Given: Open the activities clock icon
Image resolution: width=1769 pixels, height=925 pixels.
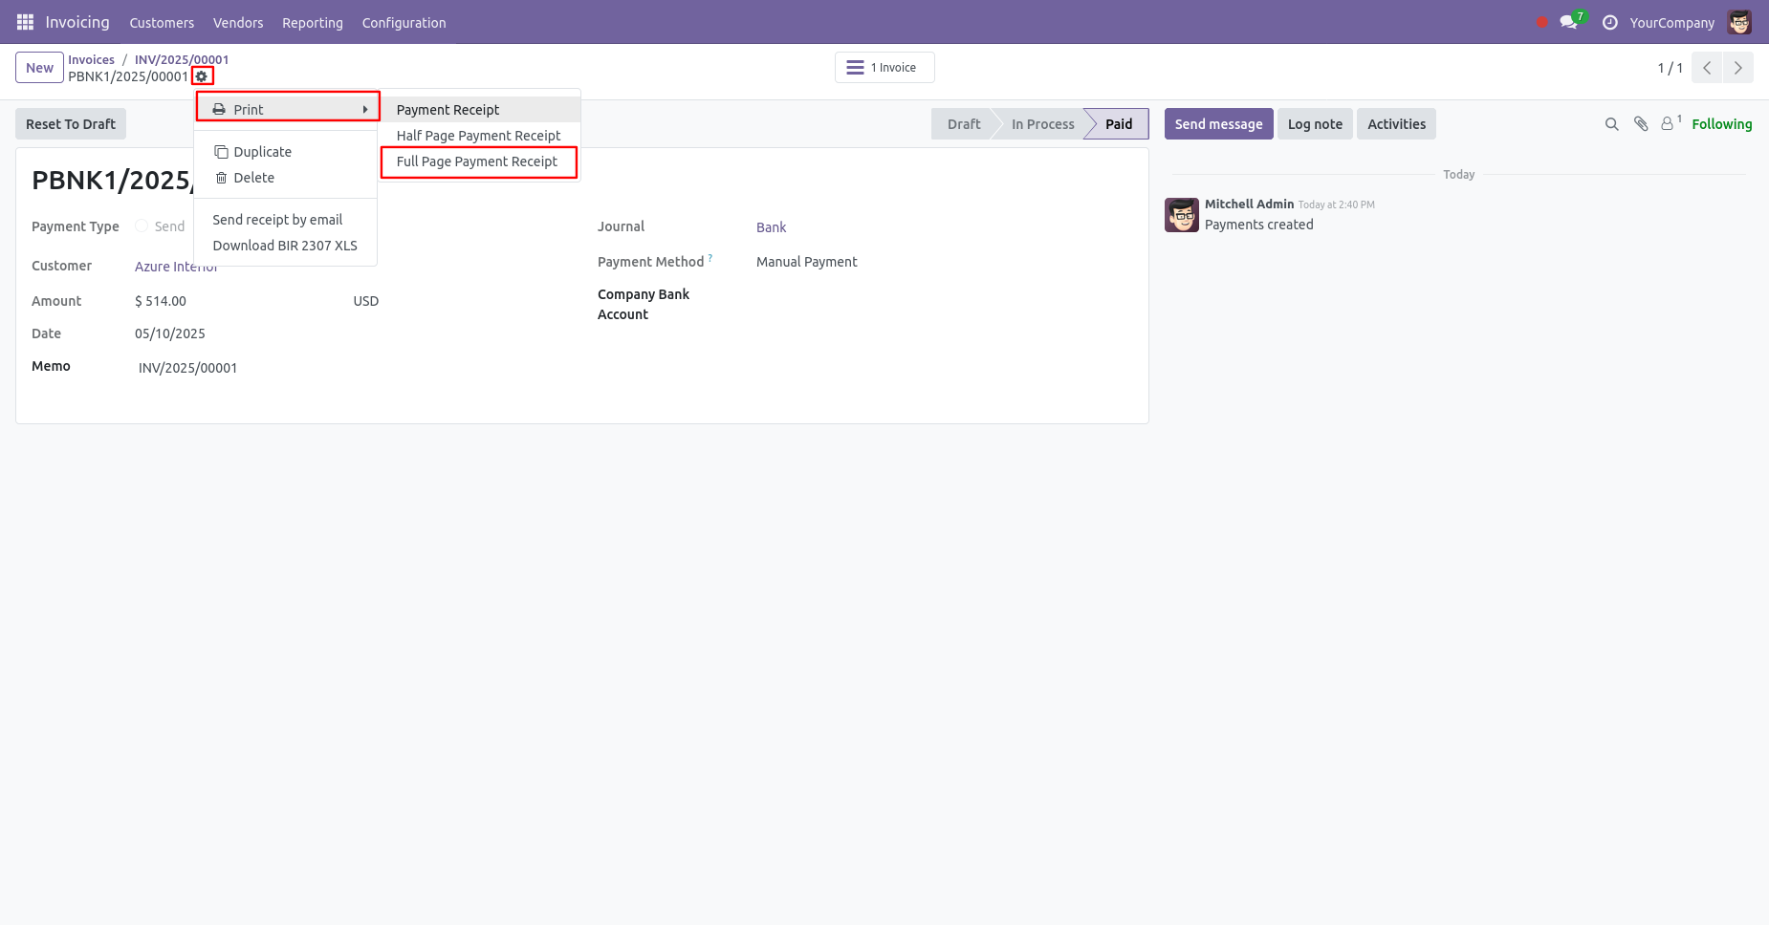Looking at the screenshot, I should click(x=1610, y=22).
